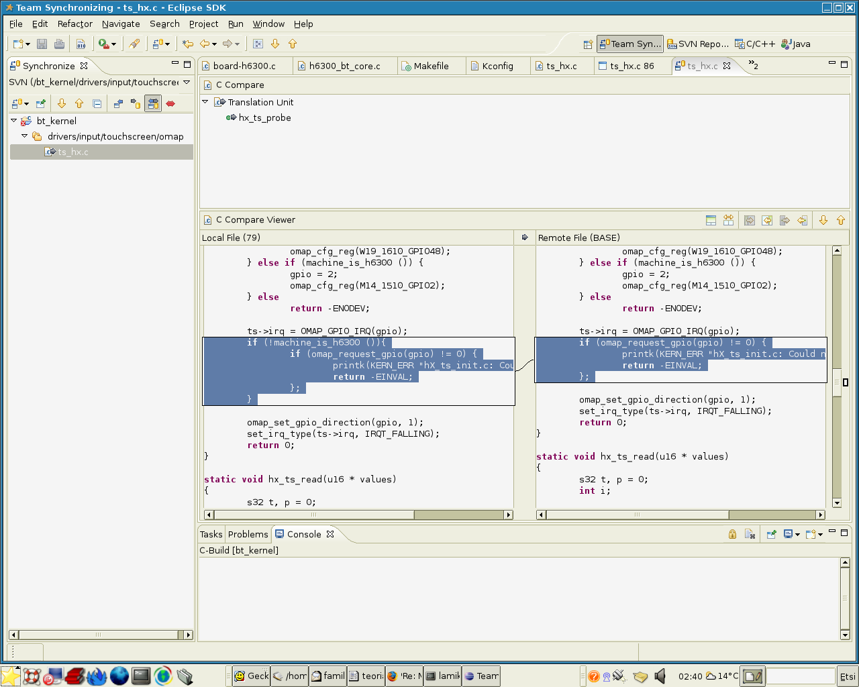Select ts_hx.c in Synchronize tree
The image size is (859, 687).
[72, 152]
